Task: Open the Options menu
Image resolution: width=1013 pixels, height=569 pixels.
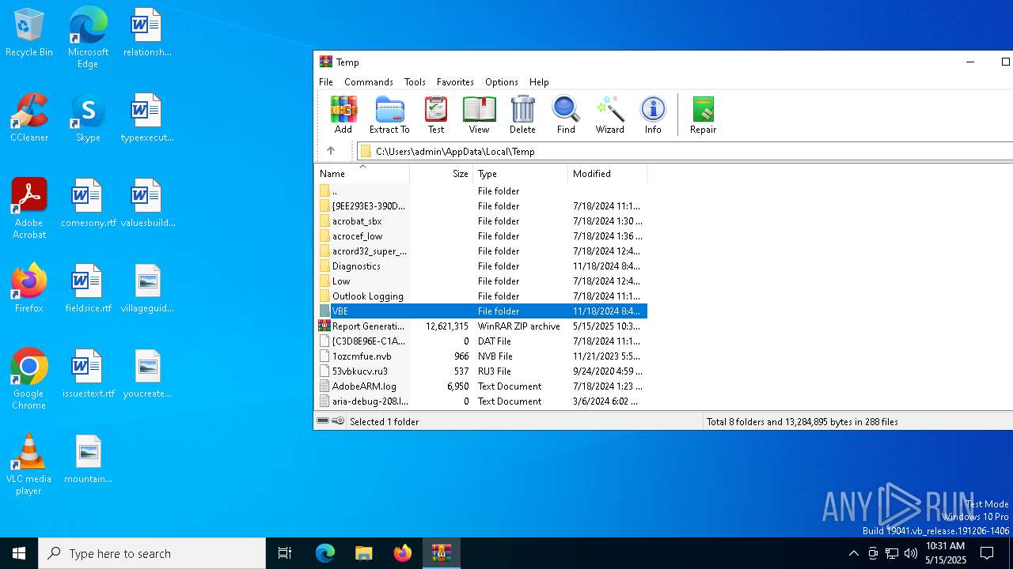Action: (502, 82)
